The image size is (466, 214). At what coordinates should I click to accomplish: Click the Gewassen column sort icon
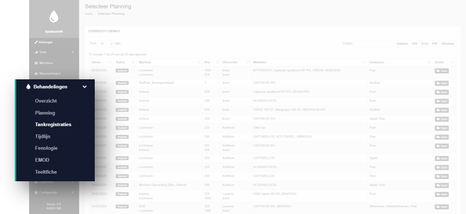[x=429, y=63]
